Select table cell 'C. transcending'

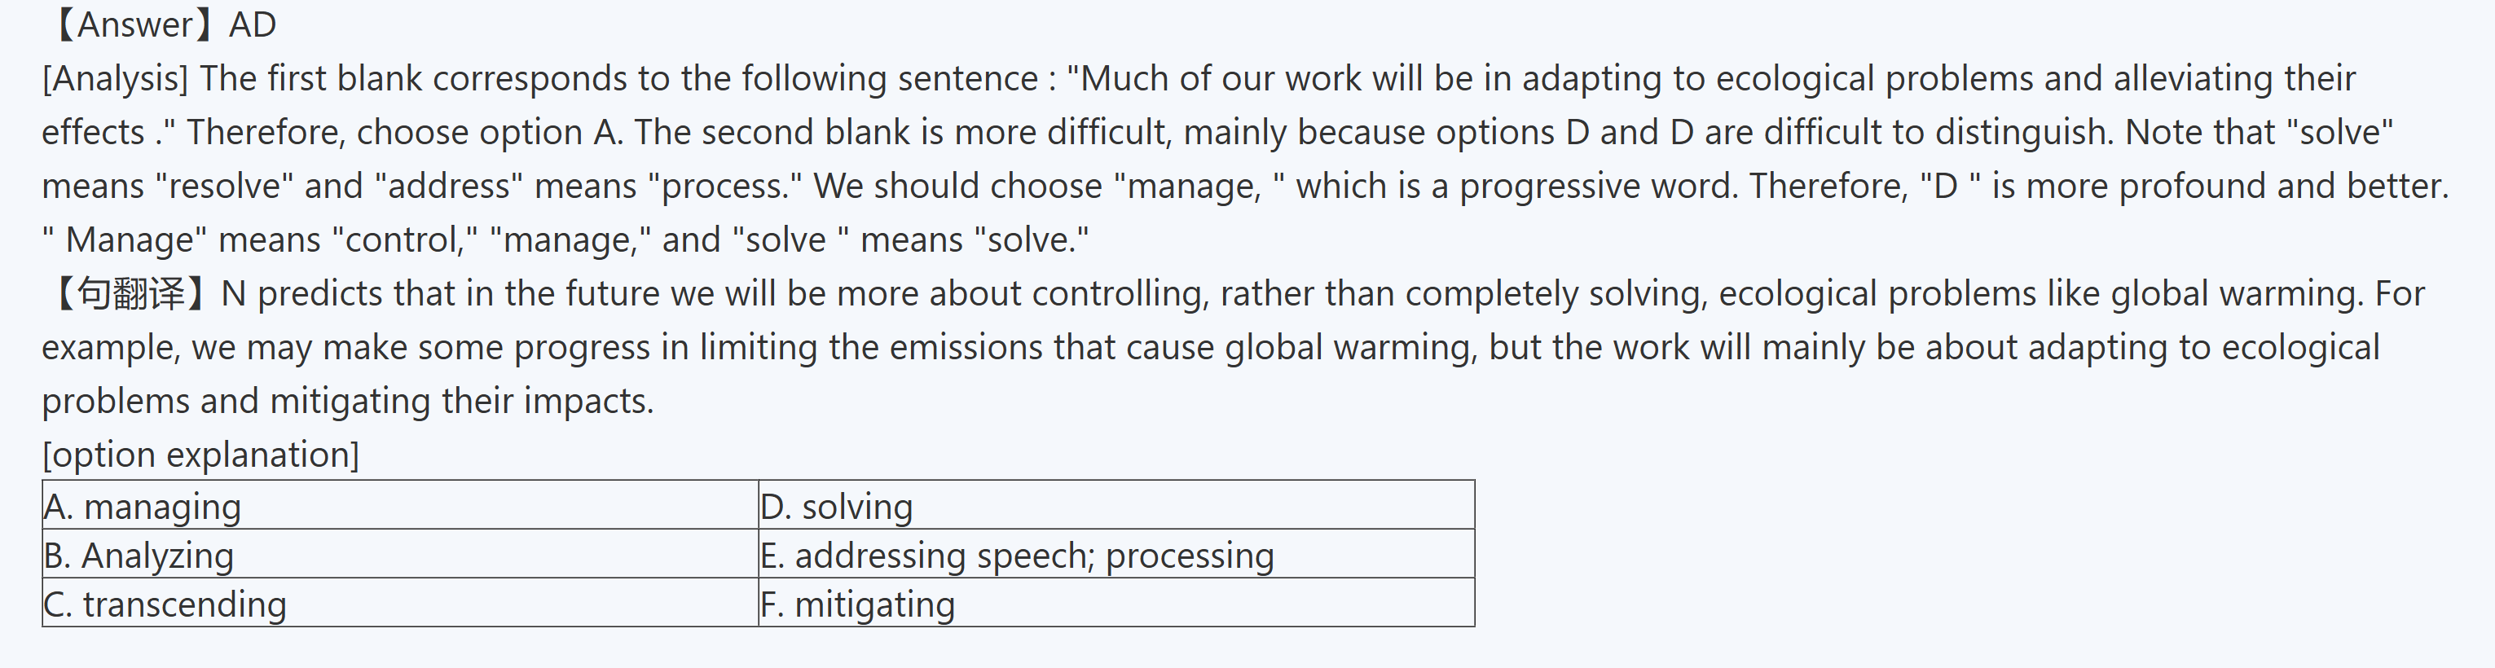point(165,604)
